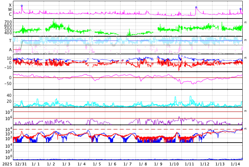
Task: Click the X flare class axis label
Action: click(10, 6)
